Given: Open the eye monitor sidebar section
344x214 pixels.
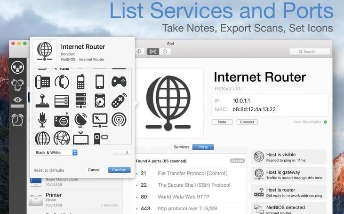Looking at the screenshot, I should coord(18,101).
